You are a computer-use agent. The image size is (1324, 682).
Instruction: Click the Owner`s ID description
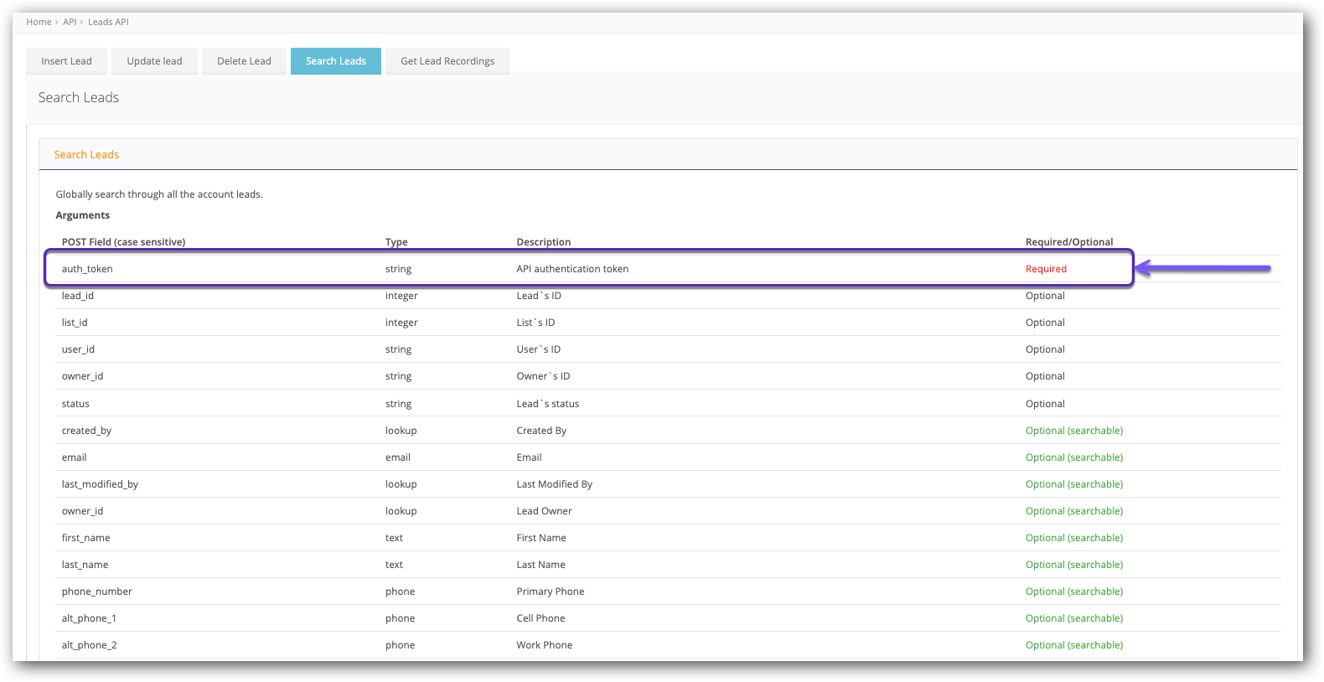click(x=543, y=376)
